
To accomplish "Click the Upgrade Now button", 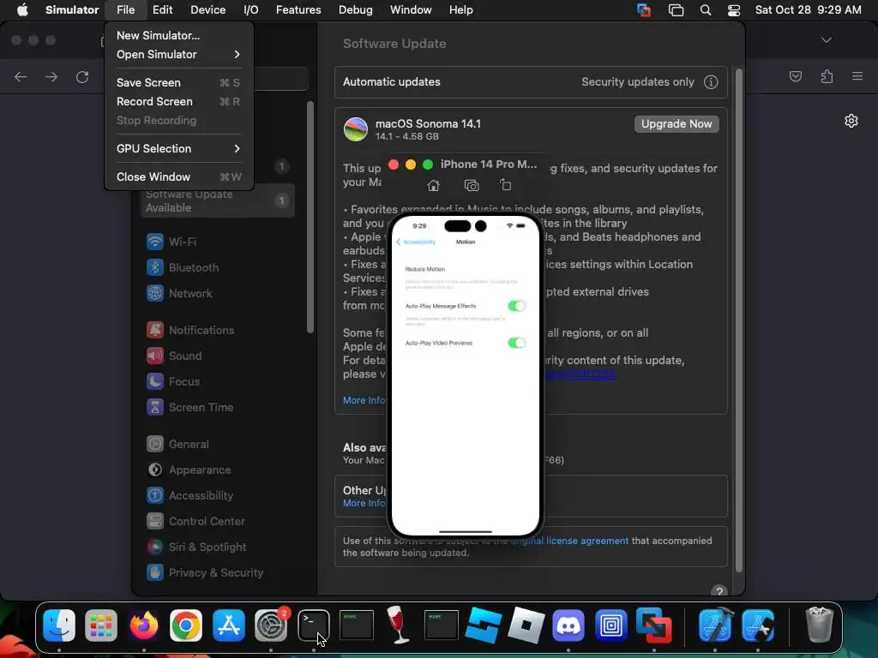I will [x=677, y=124].
